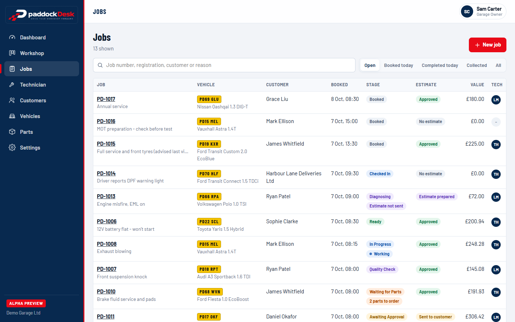Focus the job search field

click(224, 65)
